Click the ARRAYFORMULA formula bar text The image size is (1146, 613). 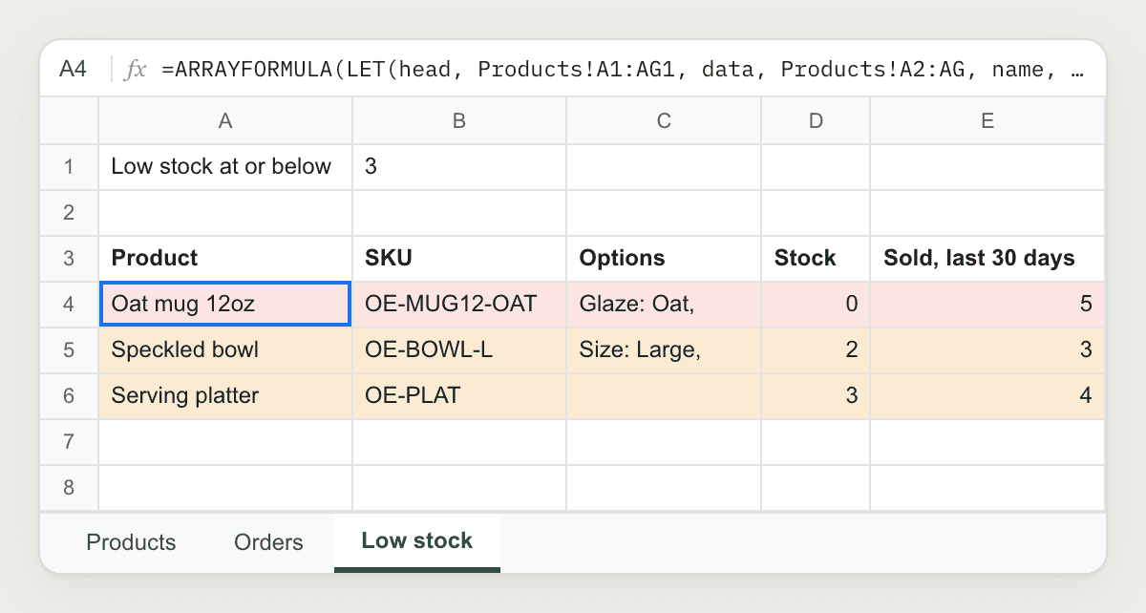623,69
